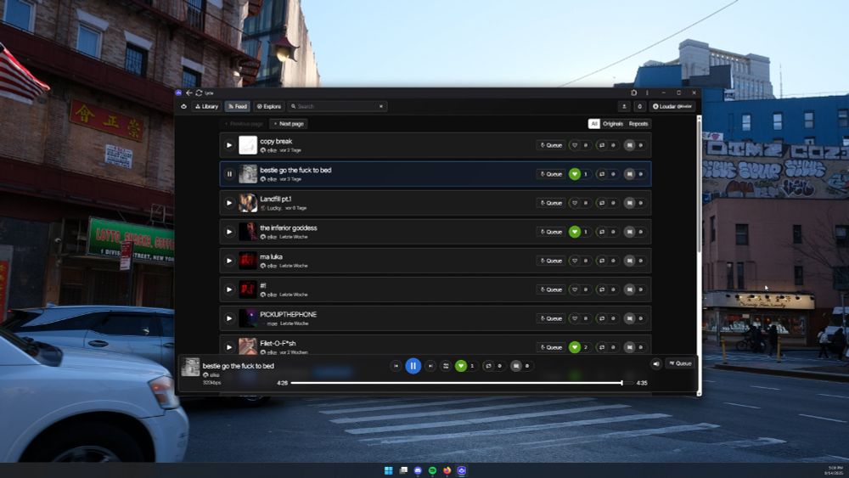
Task: Play the 'Filet-O-F*sh' track
Action: (x=229, y=347)
